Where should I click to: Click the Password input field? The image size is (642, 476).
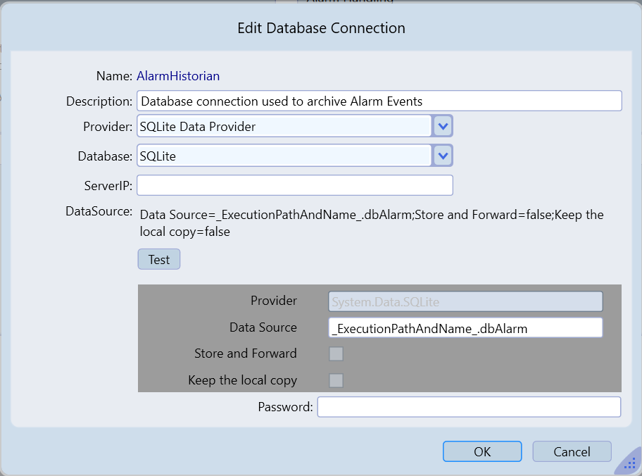pyautogui.click(x=469, y=407)
